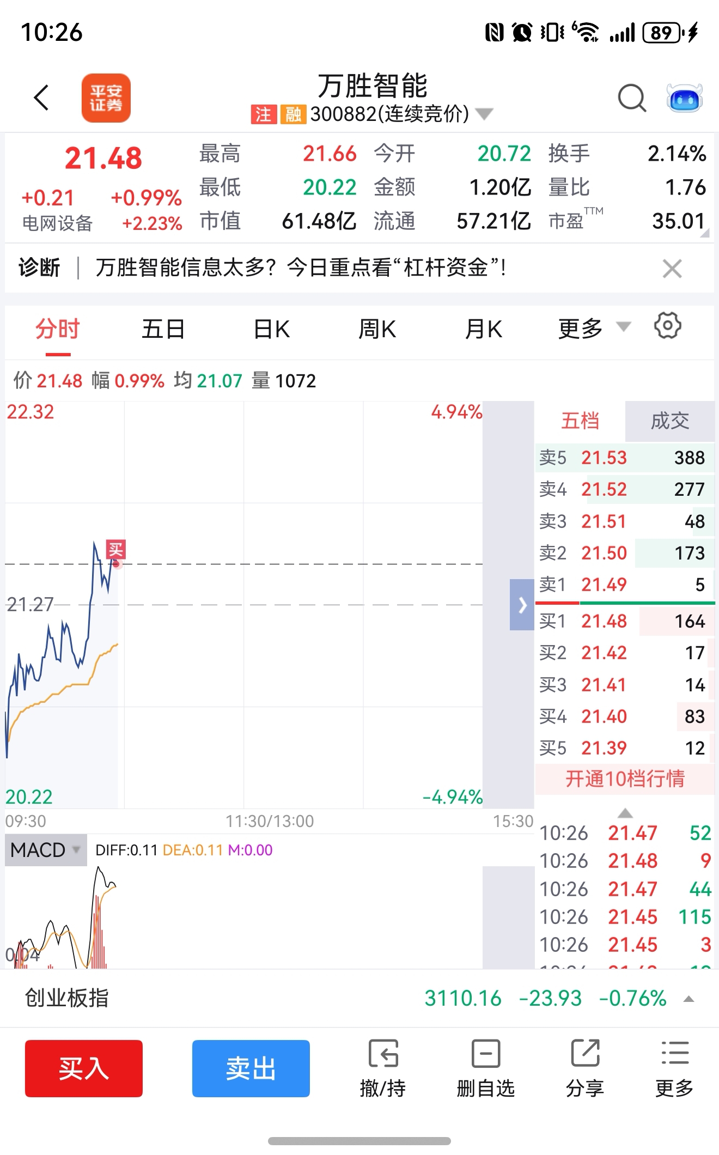
Task: Tap the back arrow icon
Action: click(41, 98)
